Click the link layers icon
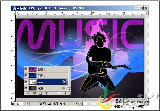The width and height of the screenshot is (160, 111). pyautogui.click(x=28, y=93)
